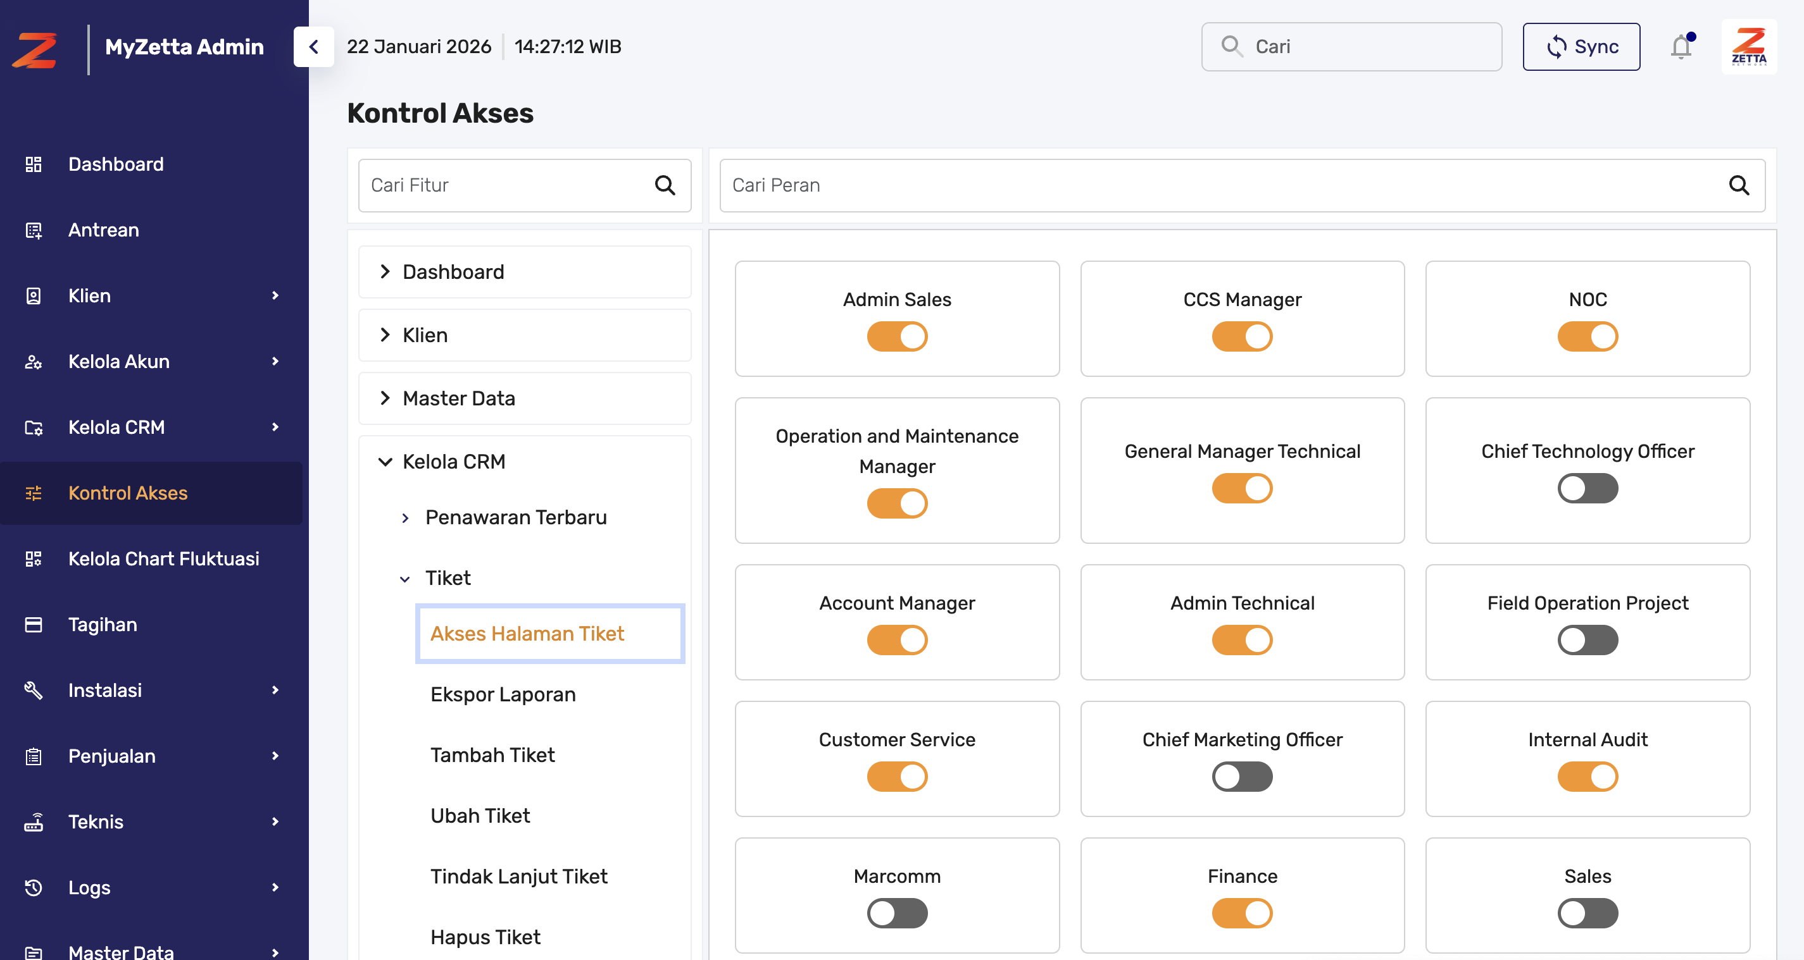Open the Tagihan billing icon
The height and width of the screenshot is (960, 1804).
pos(34,624)
